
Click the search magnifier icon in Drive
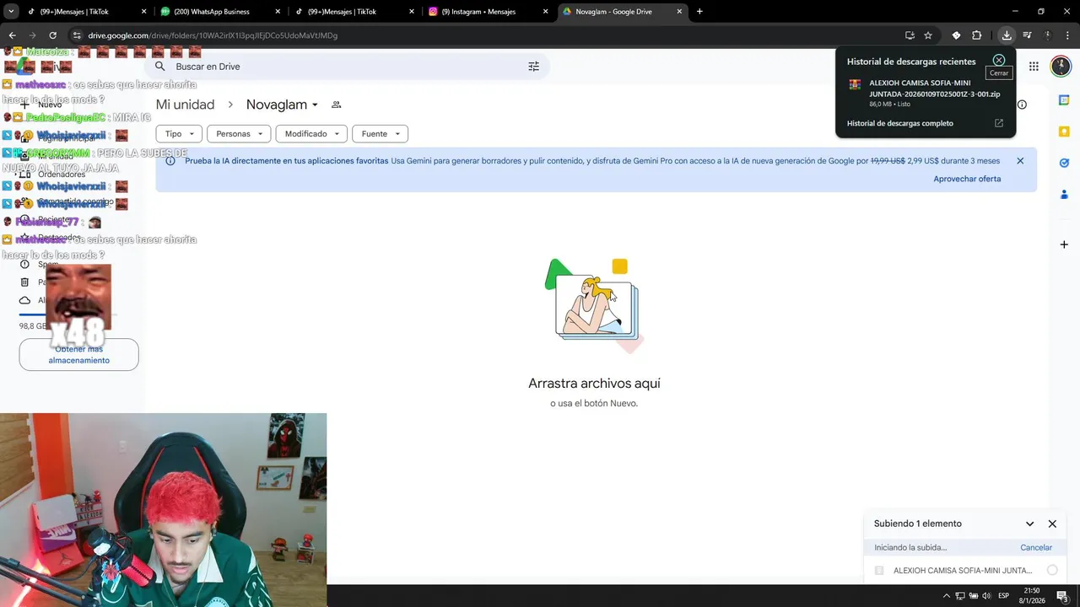click(159, 66)
